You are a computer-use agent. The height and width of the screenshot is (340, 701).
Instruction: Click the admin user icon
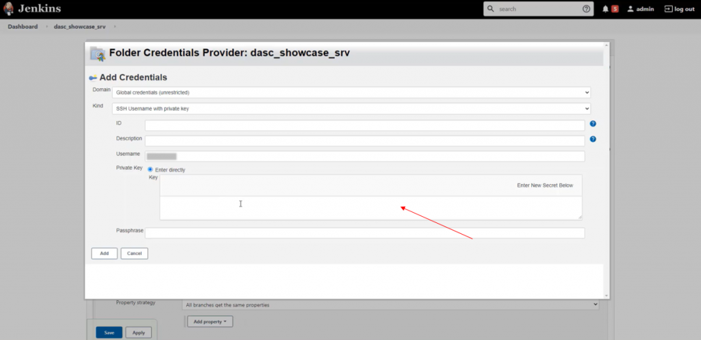[x=630, y=9]
